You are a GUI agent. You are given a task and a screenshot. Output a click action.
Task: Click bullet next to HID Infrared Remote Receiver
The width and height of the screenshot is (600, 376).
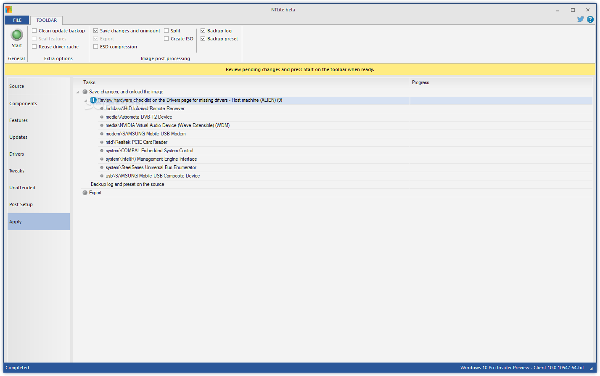(102, 109)
